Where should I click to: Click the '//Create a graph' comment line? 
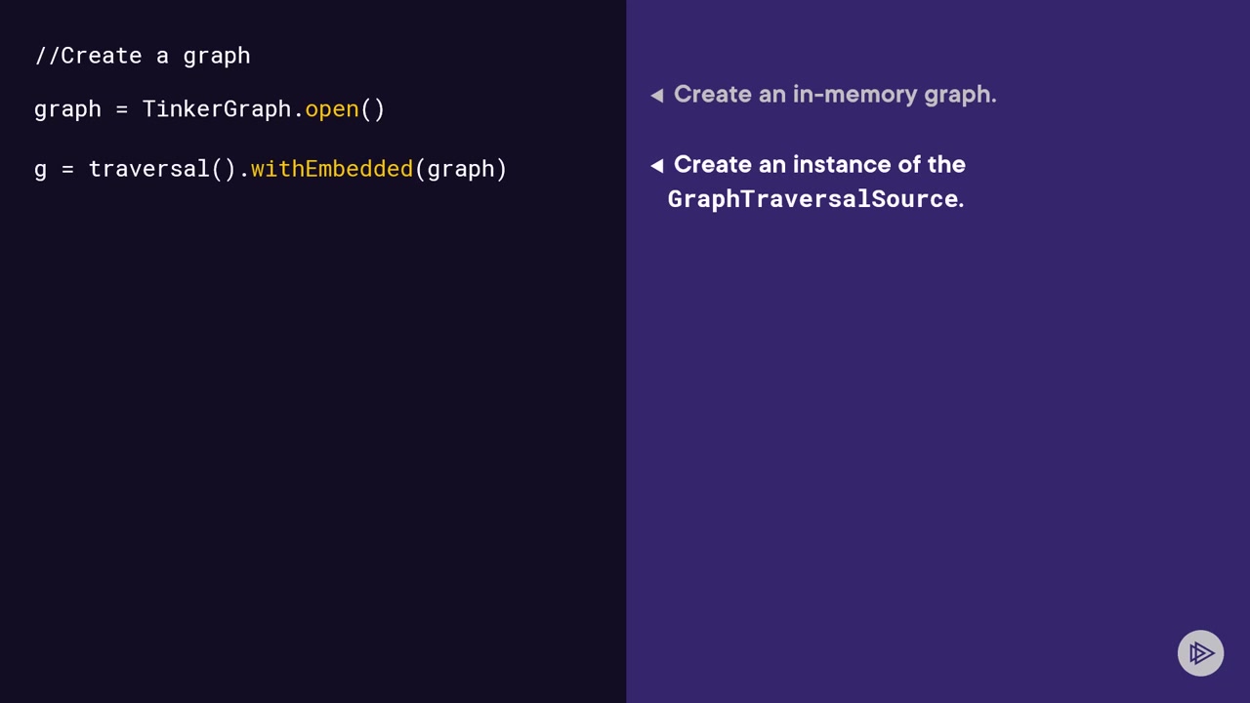[x=143, y=56]
